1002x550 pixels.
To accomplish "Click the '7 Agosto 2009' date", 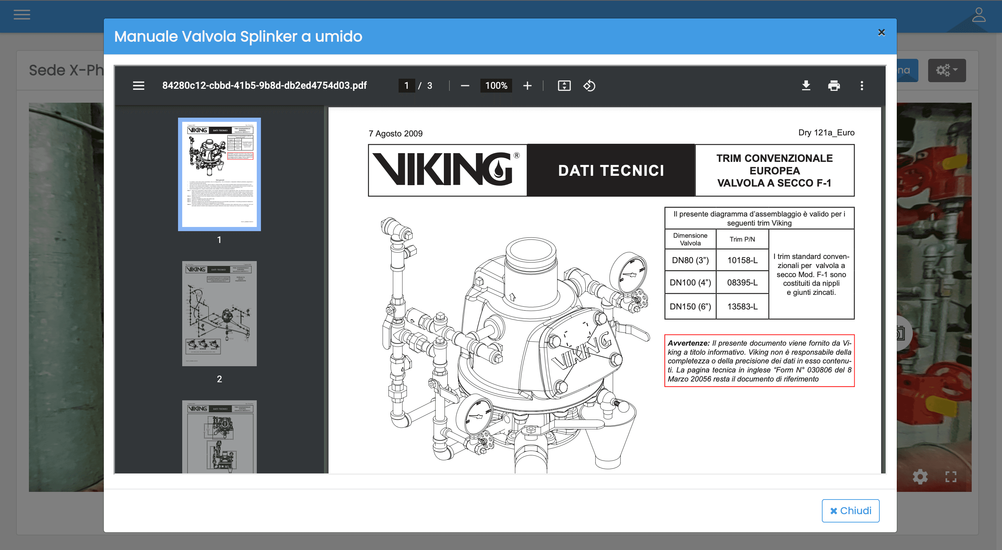I will tap(395, 133).
